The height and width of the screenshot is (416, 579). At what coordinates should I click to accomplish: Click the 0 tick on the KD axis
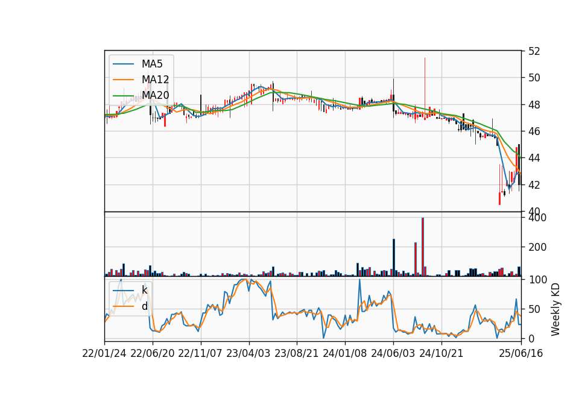(531, 338)
